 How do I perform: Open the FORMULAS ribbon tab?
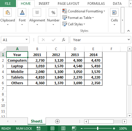click(96, 4)
